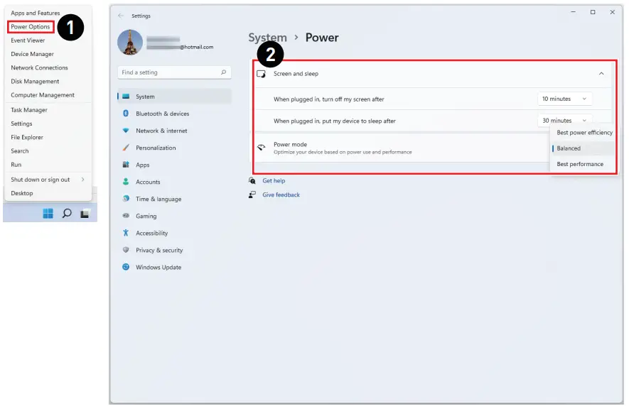Go to Bluetooth & devices settings

tap(163, 114)
